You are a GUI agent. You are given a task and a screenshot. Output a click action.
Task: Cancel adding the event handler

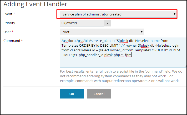99,94
